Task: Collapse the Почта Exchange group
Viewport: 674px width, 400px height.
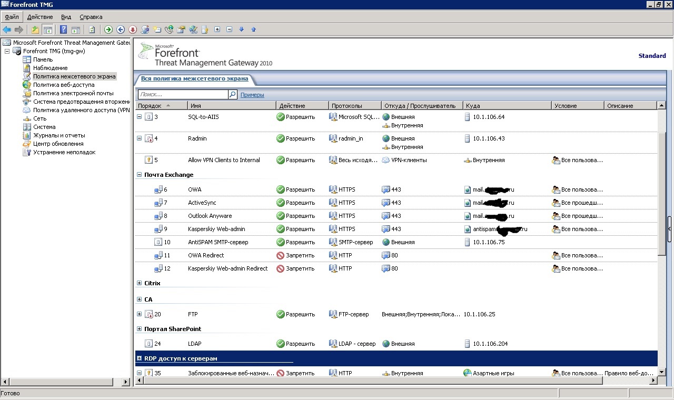Action: (140, 175)
